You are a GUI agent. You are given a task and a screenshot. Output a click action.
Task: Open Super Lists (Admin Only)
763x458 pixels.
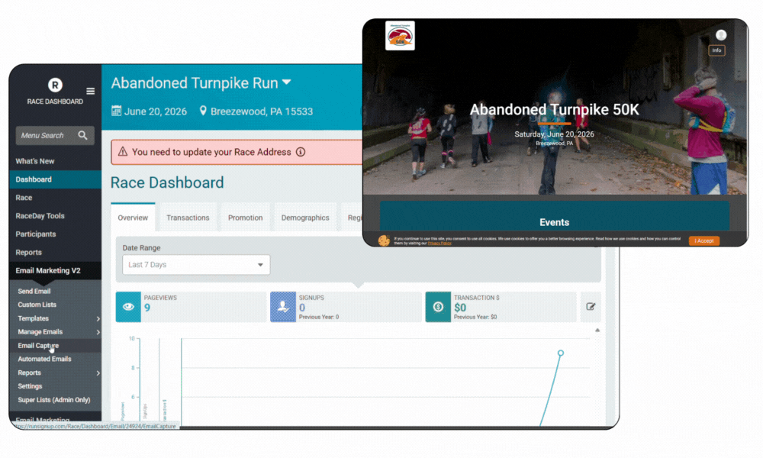click(54, 400)
